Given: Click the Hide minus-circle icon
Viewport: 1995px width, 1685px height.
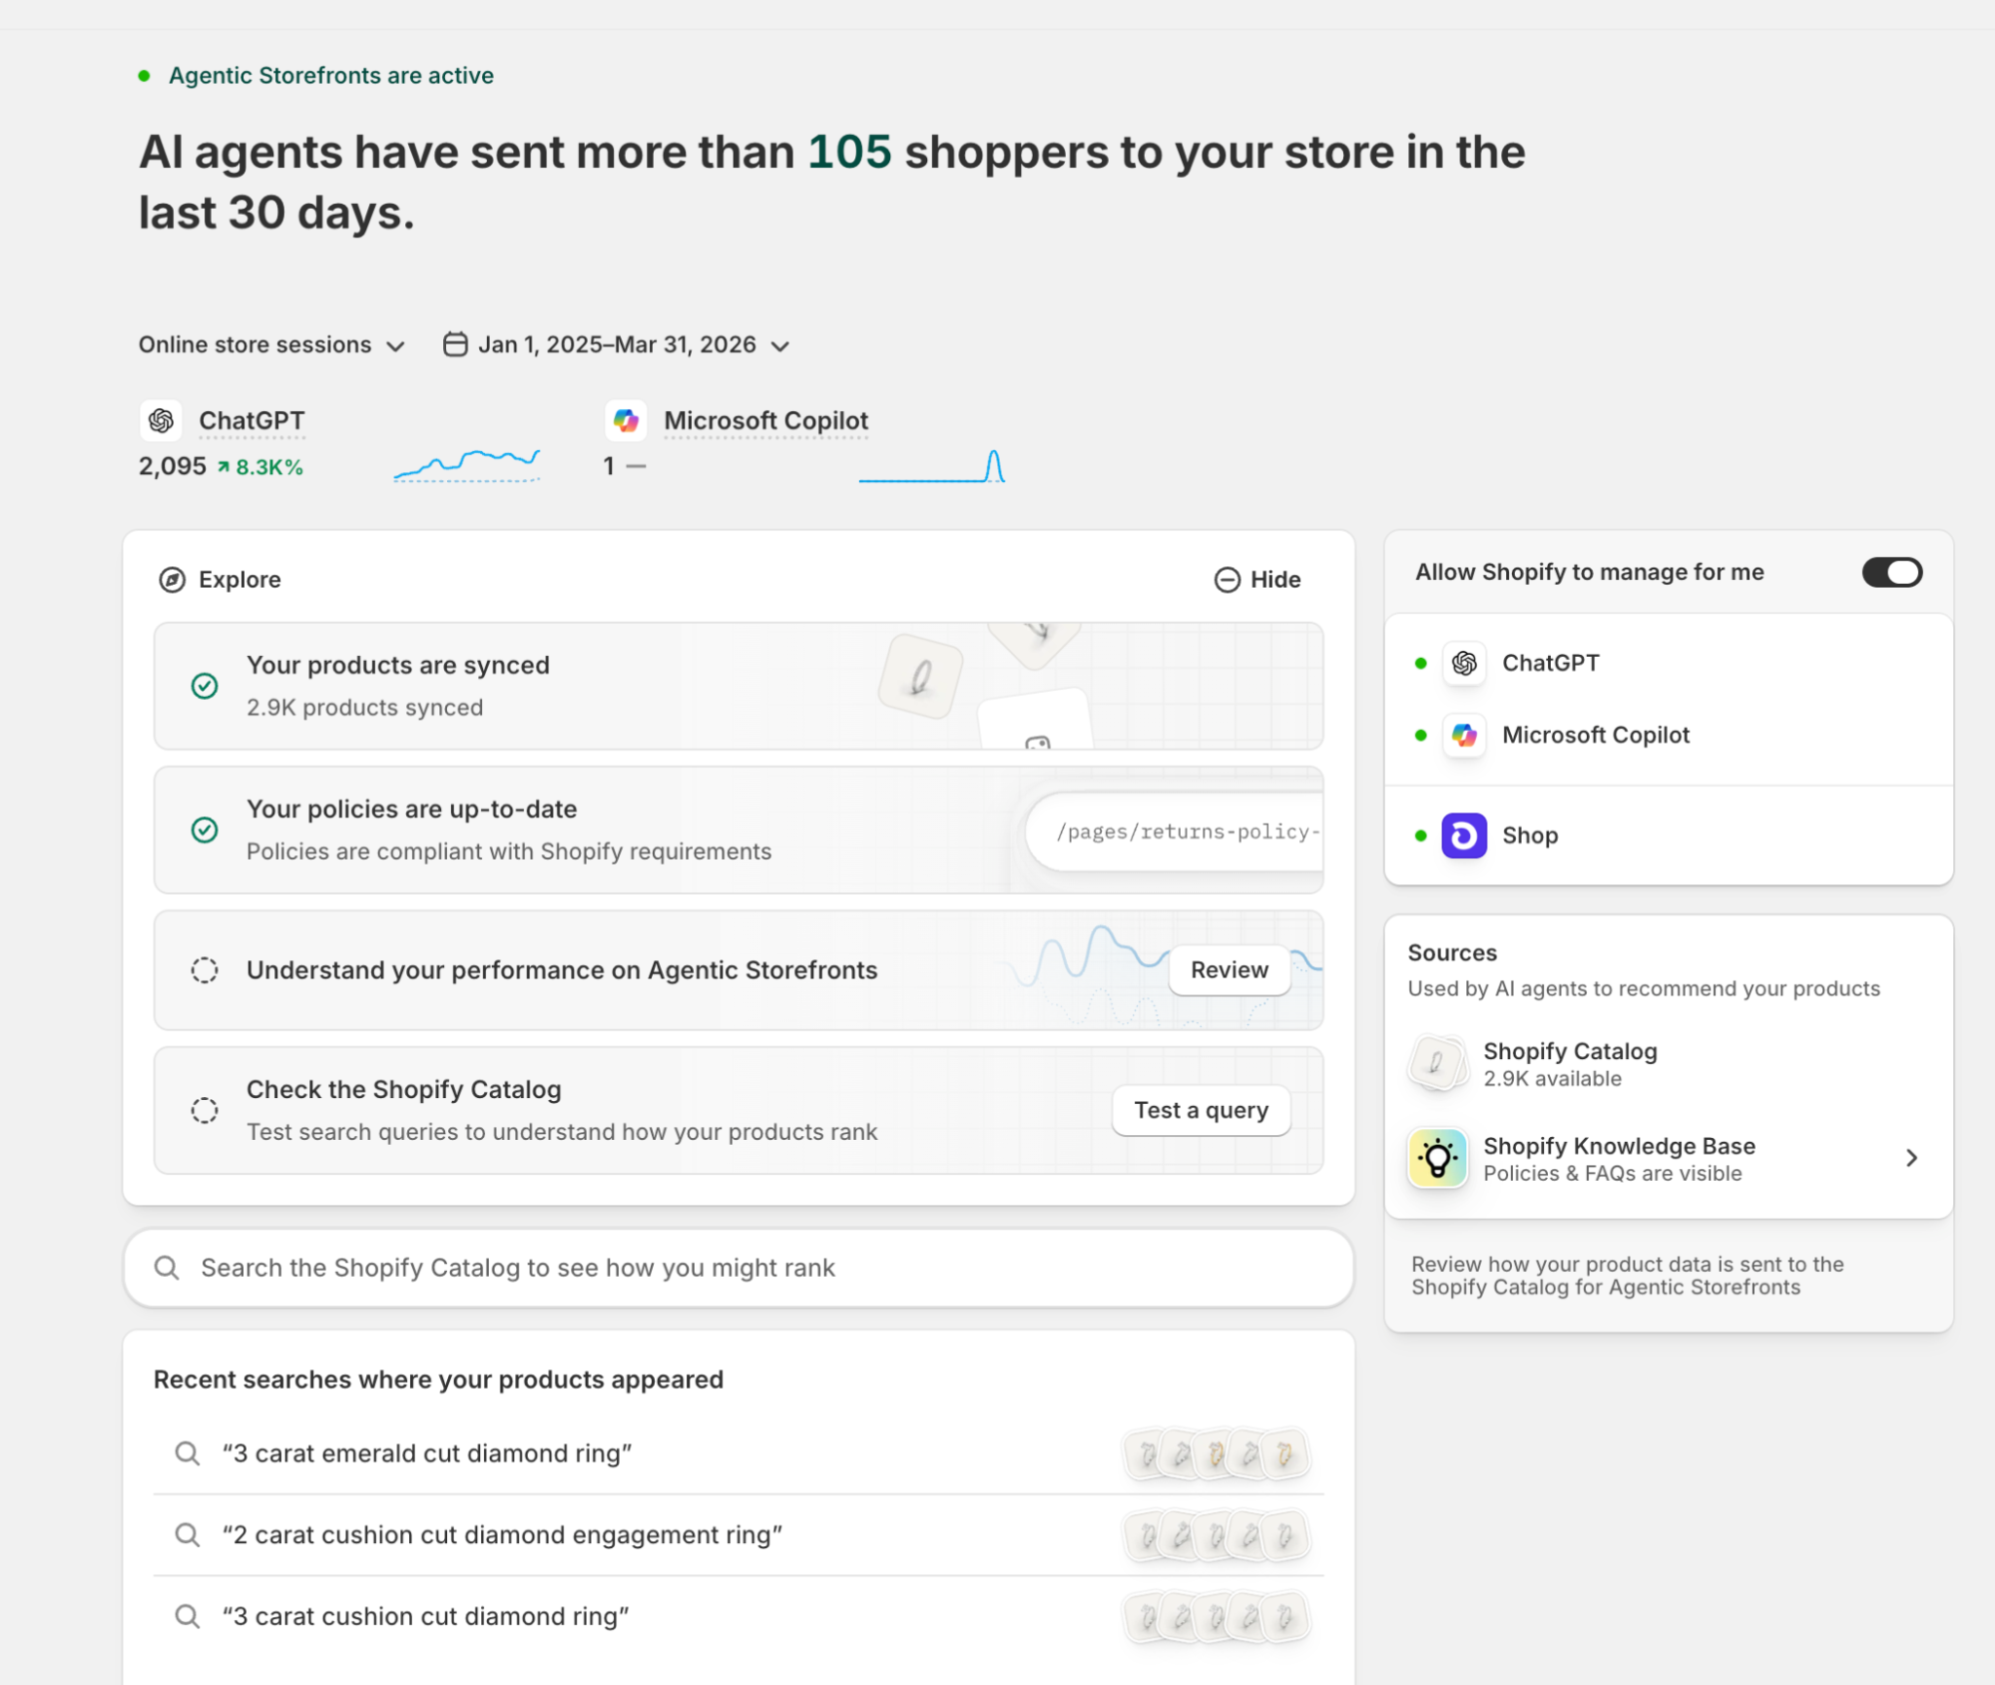Looking at the screenshot, I should point(1227,580).
